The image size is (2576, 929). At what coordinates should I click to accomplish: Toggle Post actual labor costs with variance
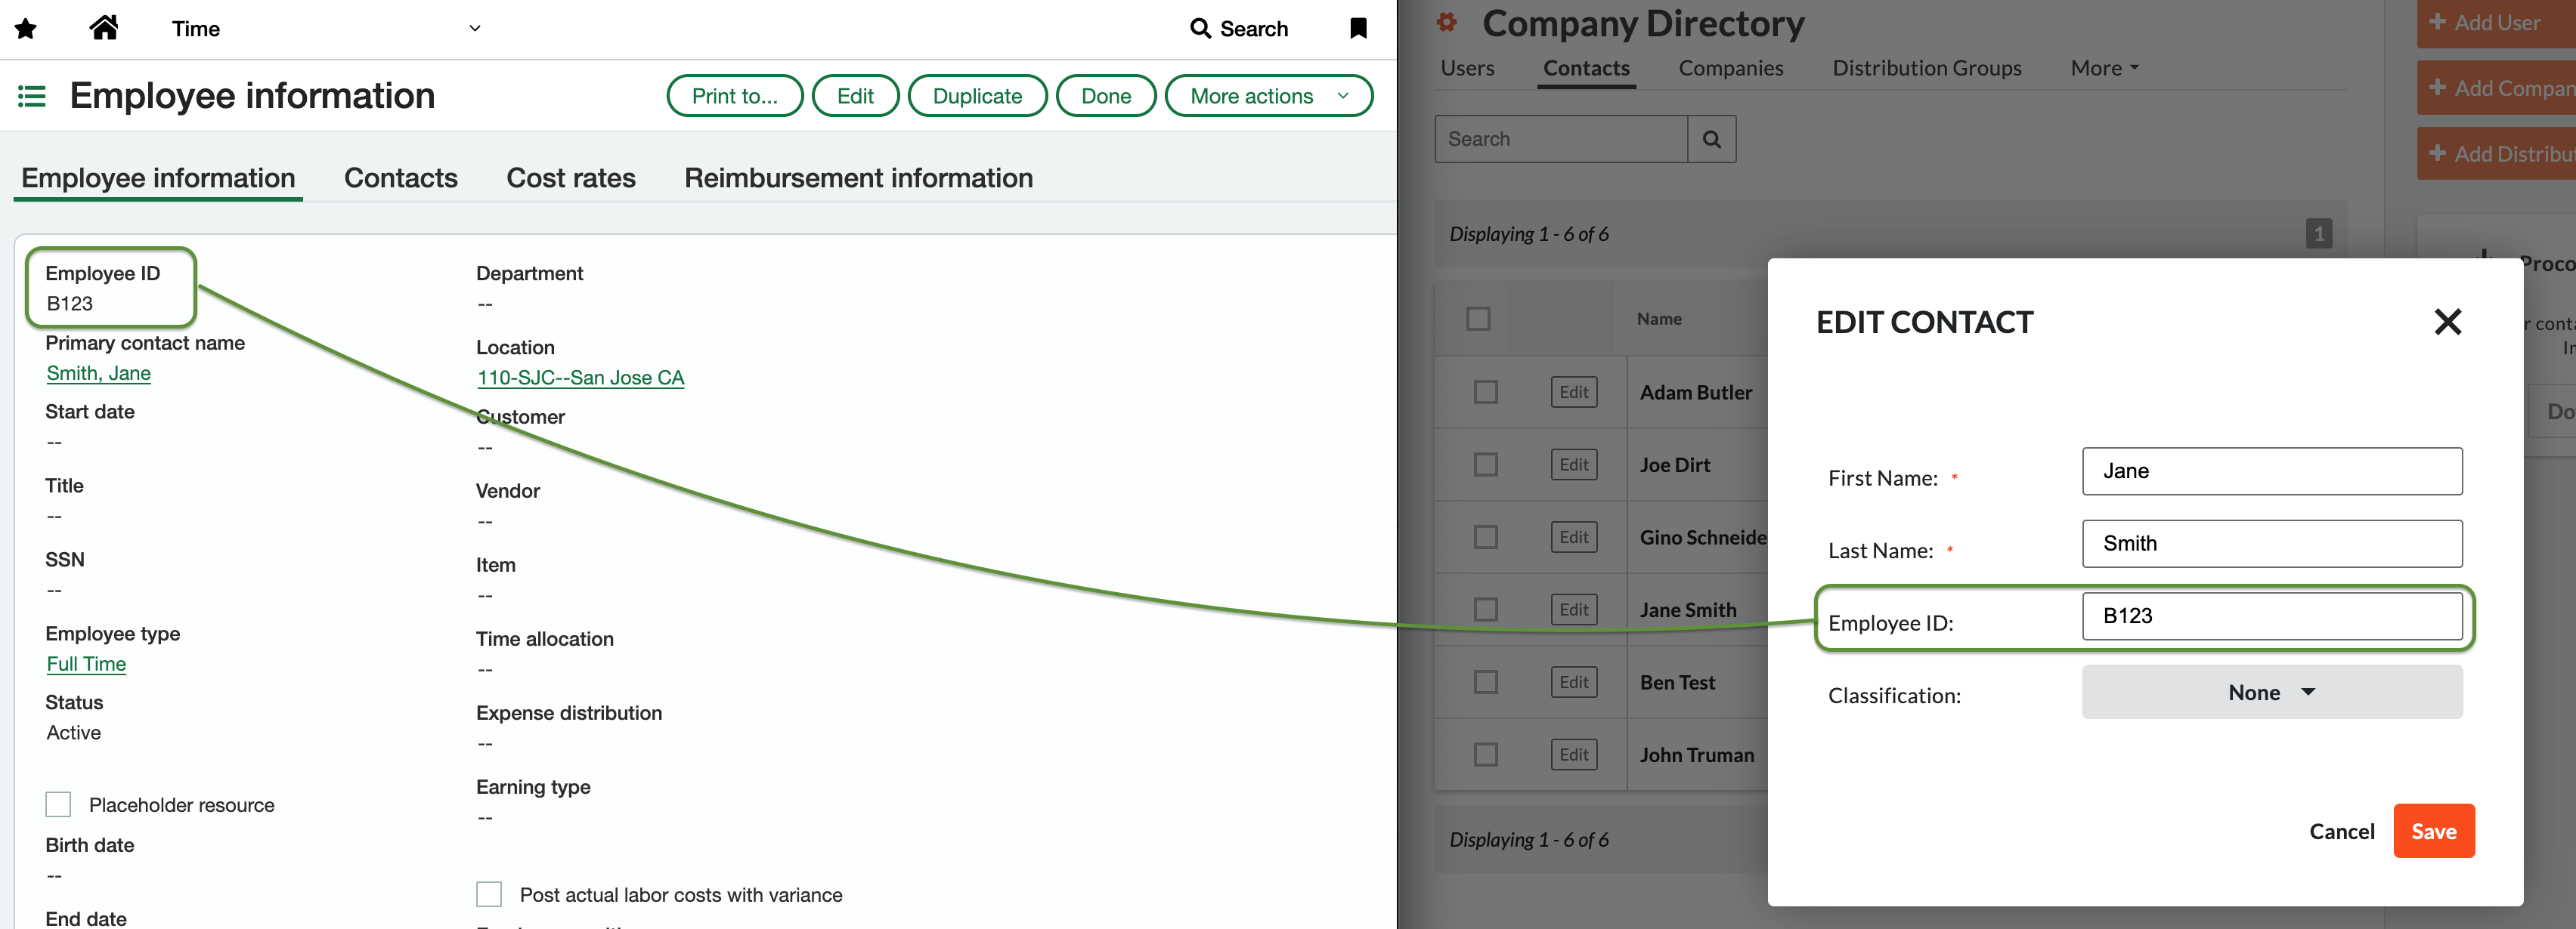click(x=489, y=894)
